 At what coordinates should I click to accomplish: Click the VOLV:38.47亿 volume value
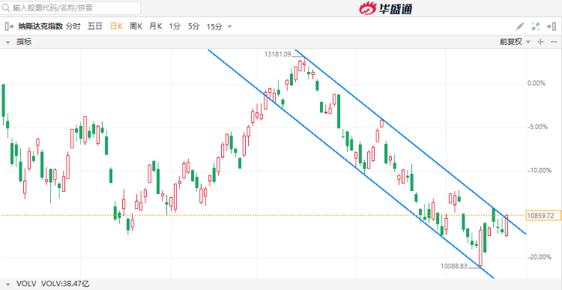coord(65,284)
